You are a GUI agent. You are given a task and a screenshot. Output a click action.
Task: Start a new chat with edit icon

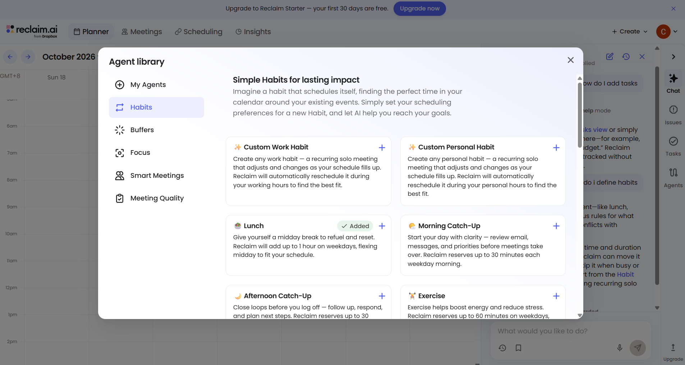tap(610, 56)
